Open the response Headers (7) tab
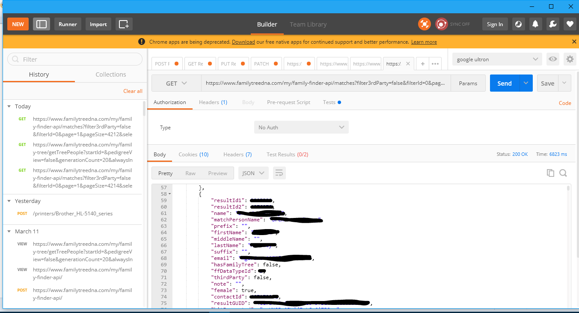This screenshot has height=313, width=579. 238,155
